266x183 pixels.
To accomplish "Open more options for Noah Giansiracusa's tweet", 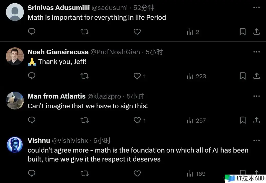I will pos(256,52).
